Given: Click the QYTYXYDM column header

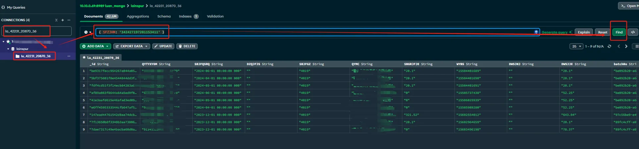Looking at the screenshot, I should point(166,64).
